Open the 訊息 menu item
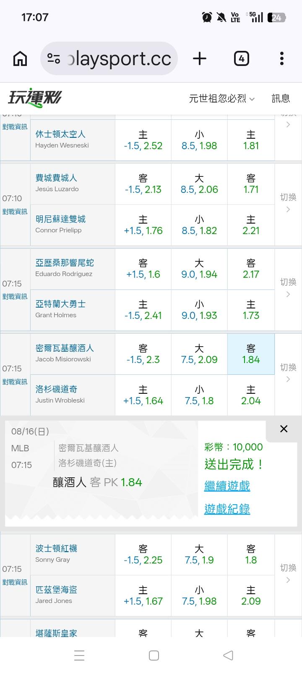Screen dimensions: 302x674 click(281, 98)
